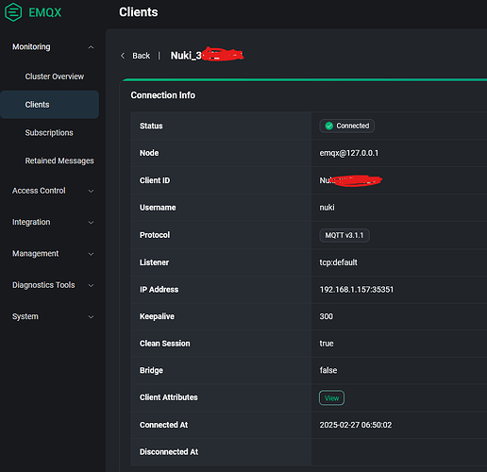Expand the Management menu chevron
The width and height of the screenshot is (487, 472).
point(91,254)
